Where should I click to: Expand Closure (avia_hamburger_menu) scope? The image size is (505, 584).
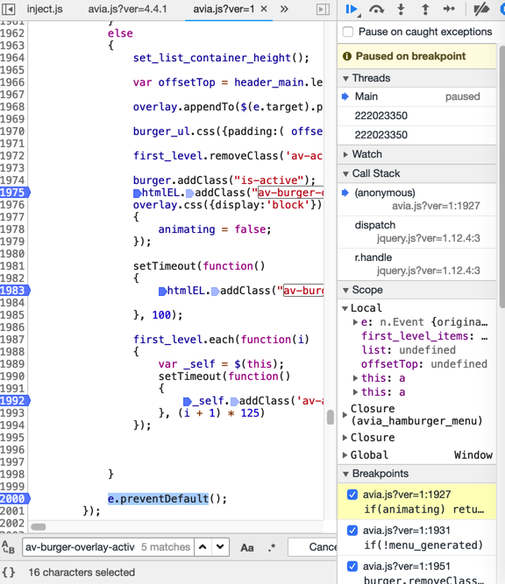[x=345, y=415]
